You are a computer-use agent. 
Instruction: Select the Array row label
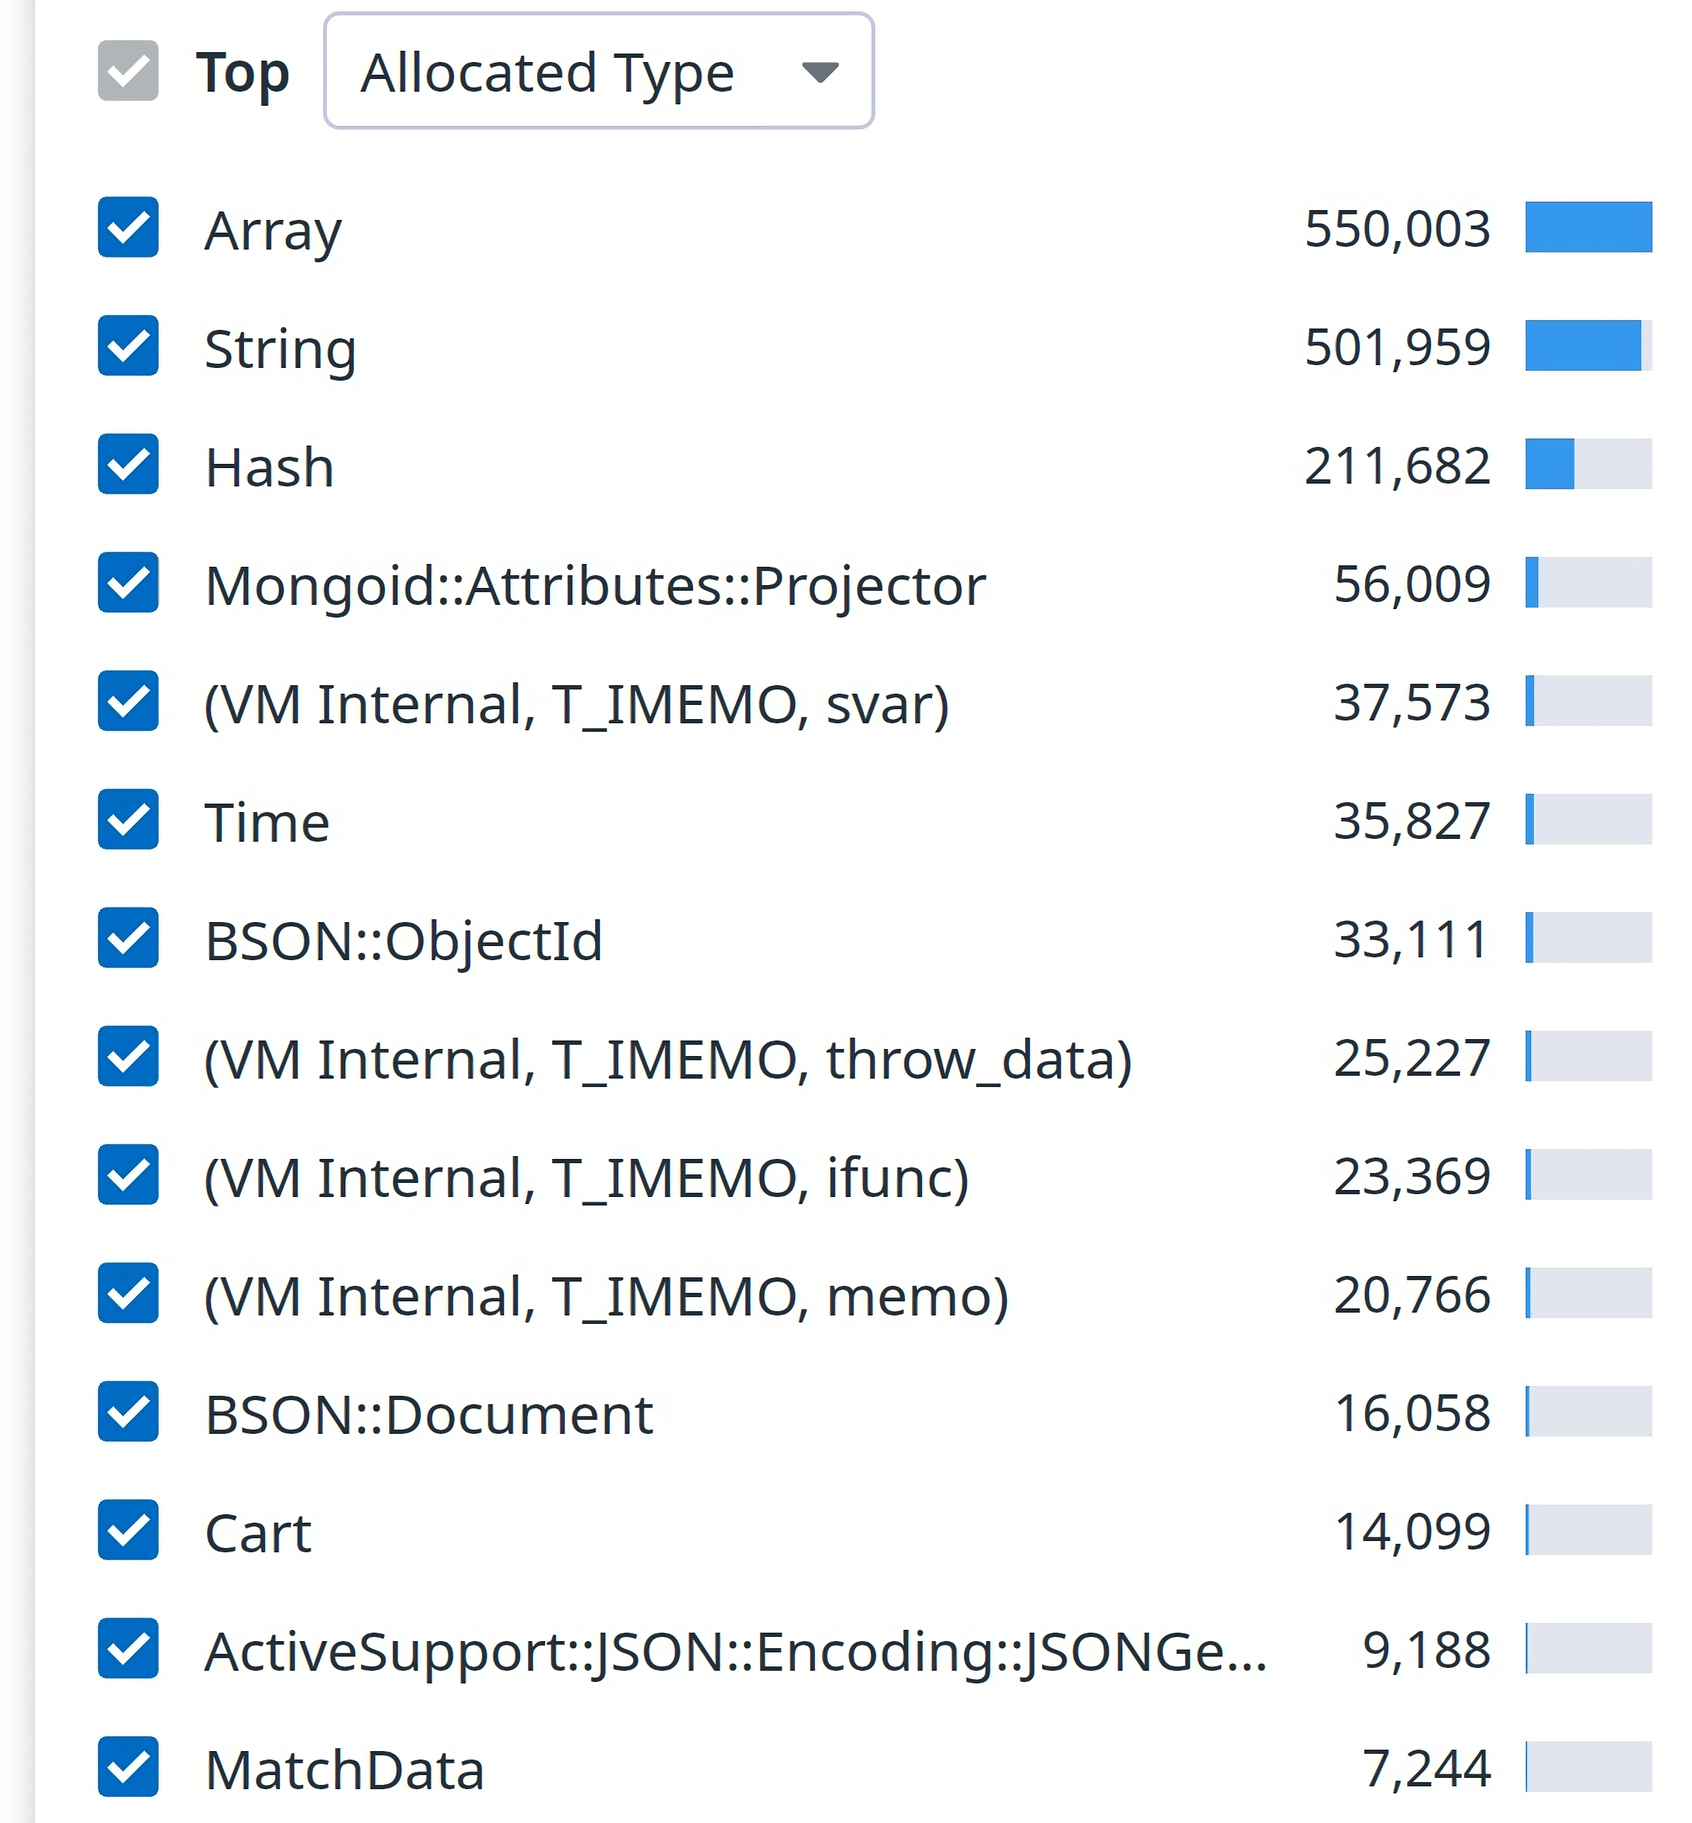tap(272, 230)
